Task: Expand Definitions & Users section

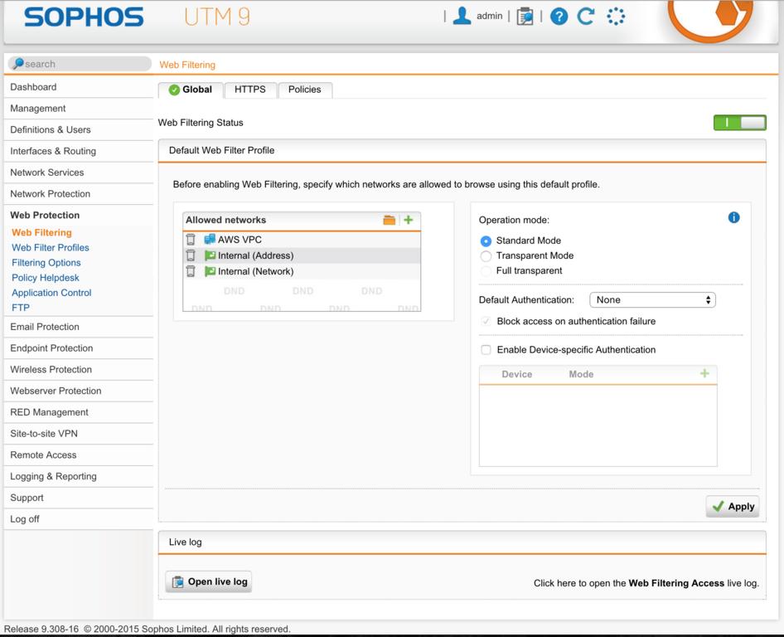Action: pos(79,130)
